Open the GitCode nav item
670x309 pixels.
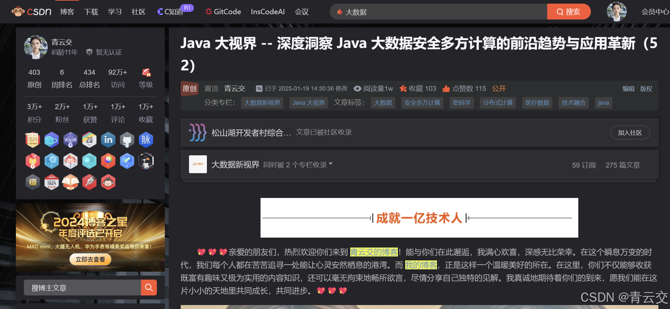coord(223,12)
